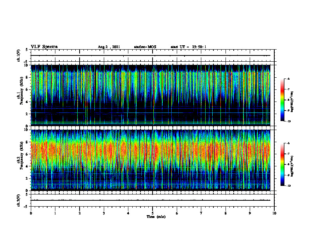This screenshot has height=239, width=309.
Task: Click the ch.1 spectrogram color scale bar
Action: (x=282, y=100)
